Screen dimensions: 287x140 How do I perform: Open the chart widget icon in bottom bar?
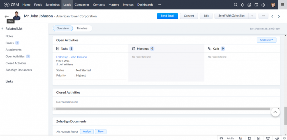click(241, 138)
